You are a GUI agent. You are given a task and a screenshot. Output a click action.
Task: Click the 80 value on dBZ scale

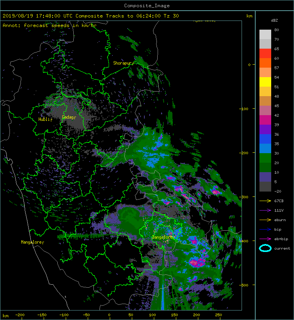pos(277,30)
